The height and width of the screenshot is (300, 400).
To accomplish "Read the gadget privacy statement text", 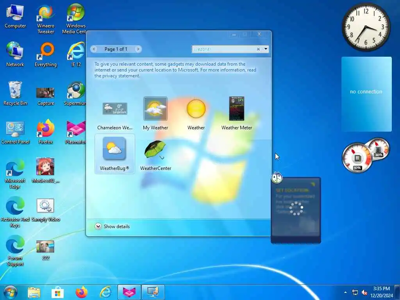I will click(175, 70).
